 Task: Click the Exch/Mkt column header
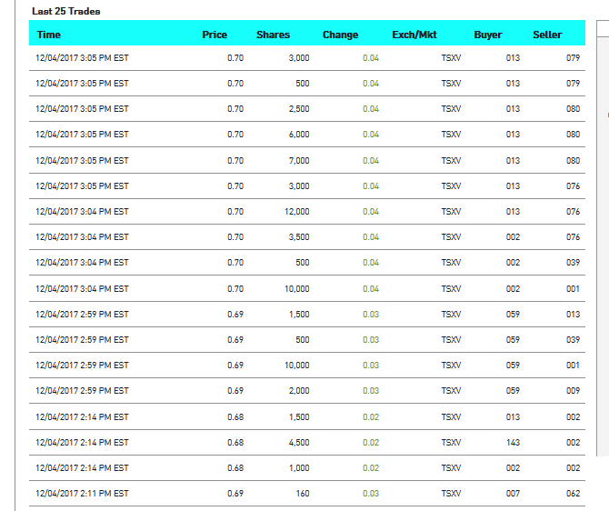point(414,35)
